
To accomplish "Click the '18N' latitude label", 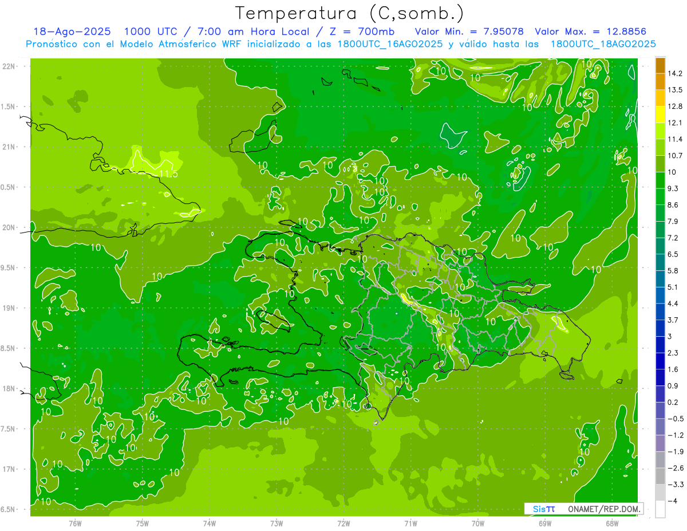I will tap(9, 389).
